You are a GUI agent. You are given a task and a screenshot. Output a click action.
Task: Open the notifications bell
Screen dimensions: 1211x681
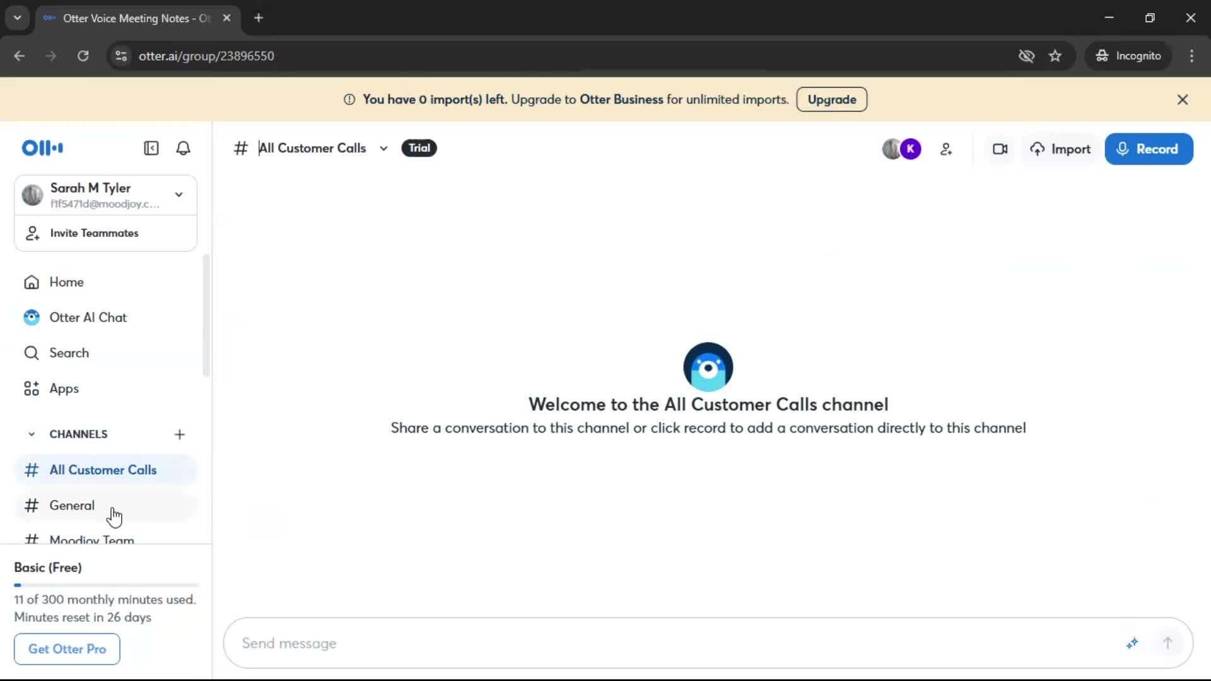183,148
